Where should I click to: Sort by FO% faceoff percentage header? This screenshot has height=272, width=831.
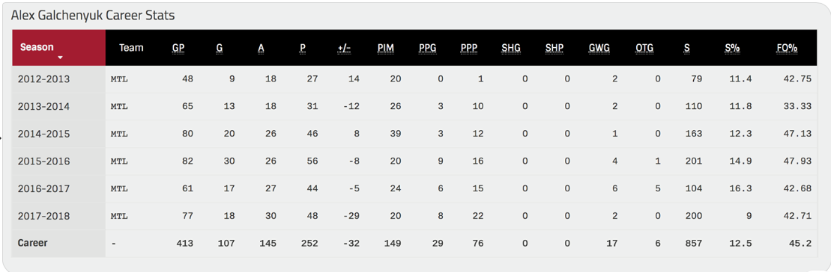click(x=787, y=48)
